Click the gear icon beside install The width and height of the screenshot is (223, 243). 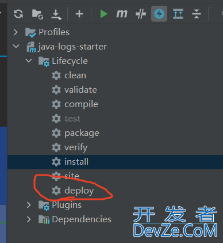pos(56,162)
